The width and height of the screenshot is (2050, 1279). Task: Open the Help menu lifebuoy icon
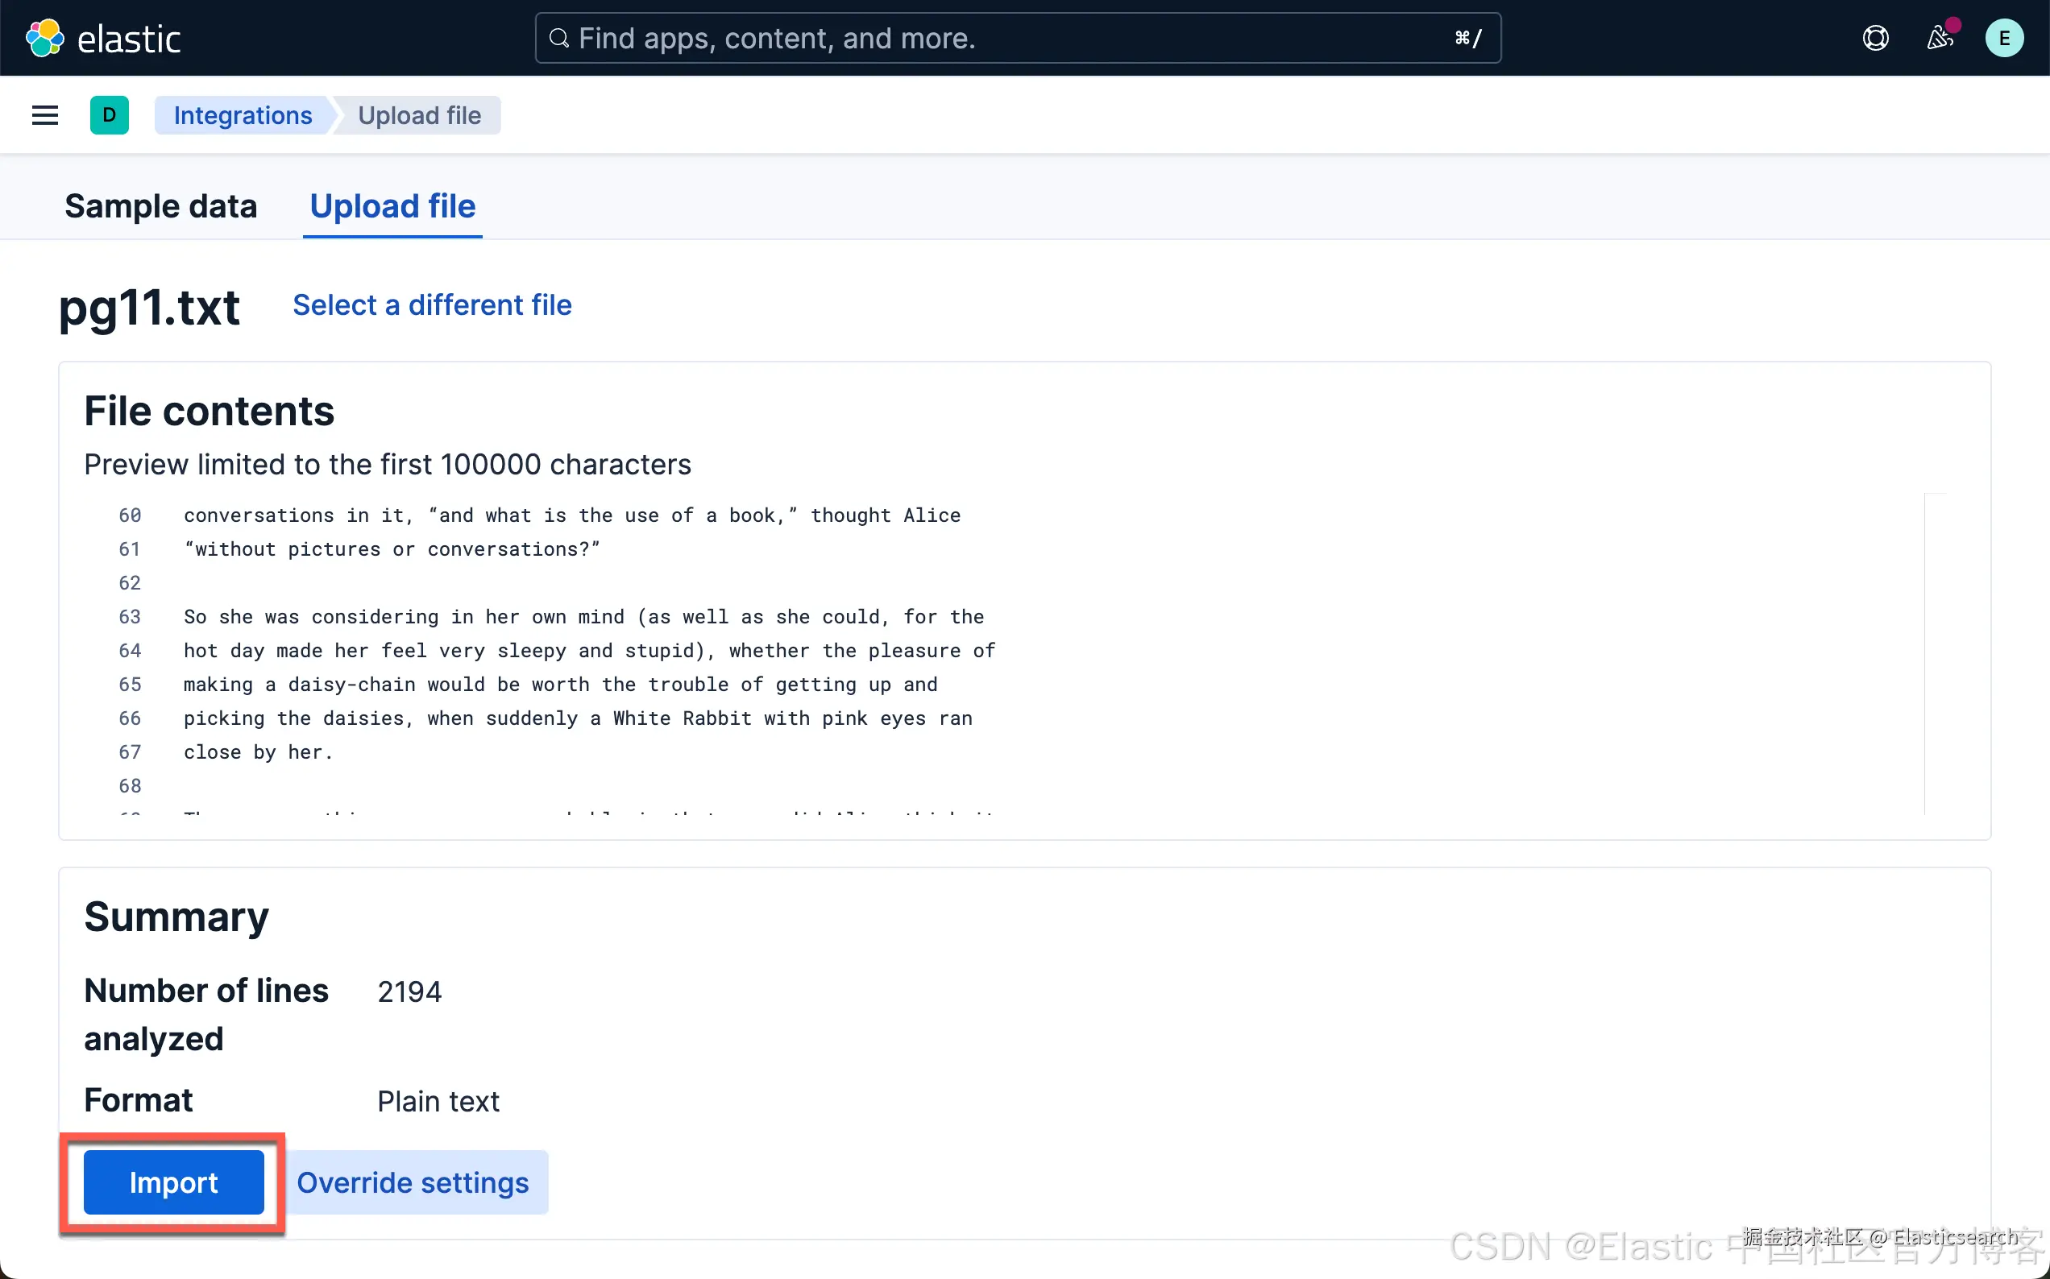(1875, 38)
